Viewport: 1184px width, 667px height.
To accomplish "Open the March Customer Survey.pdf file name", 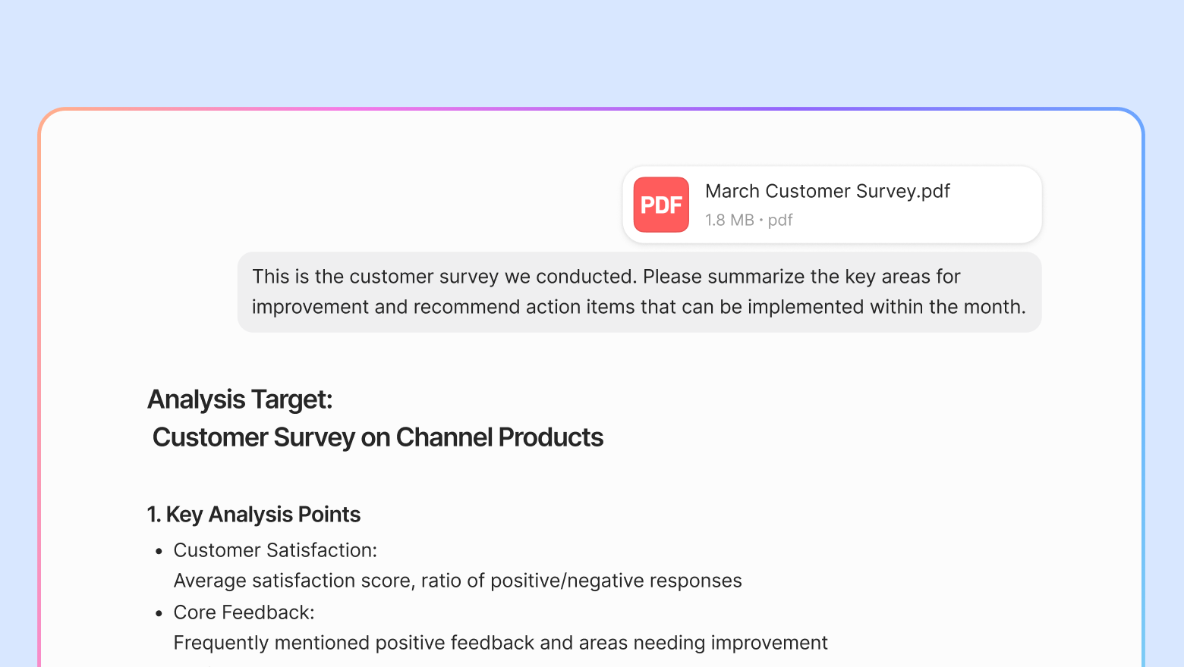I will (827, 191).
